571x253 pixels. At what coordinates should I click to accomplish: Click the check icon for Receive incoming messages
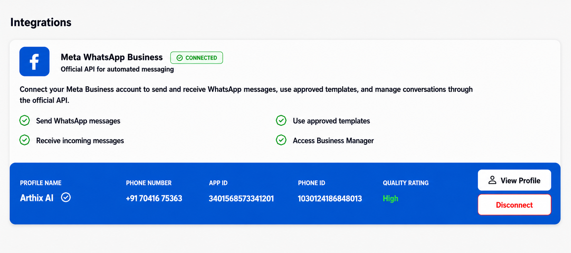pyautogui.click(x=25, y=140)
